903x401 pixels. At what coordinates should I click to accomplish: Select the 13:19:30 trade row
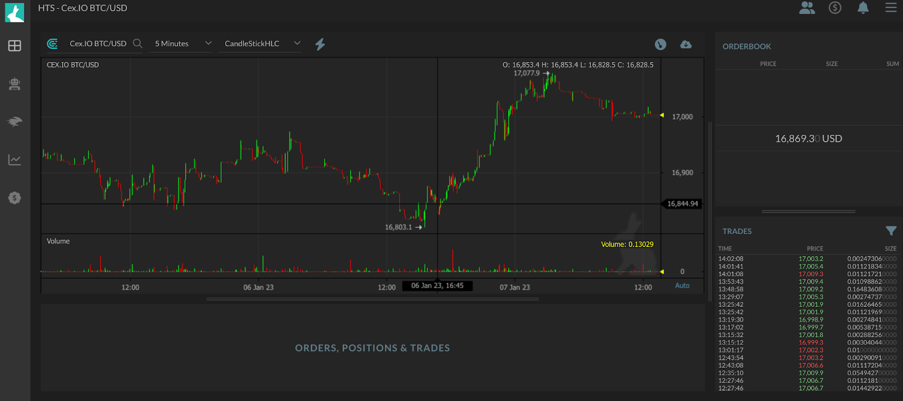click(807, 320)
